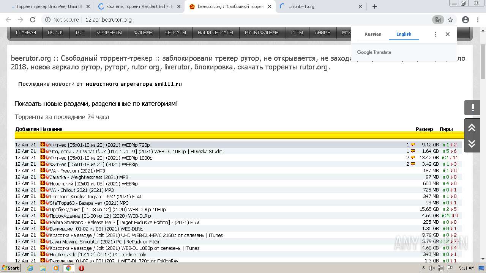Open the НАШИ СЕРИАЛЫ menu item
Image resolution: width=486 pixels, height=273 pixels.
tap(215, 33)
